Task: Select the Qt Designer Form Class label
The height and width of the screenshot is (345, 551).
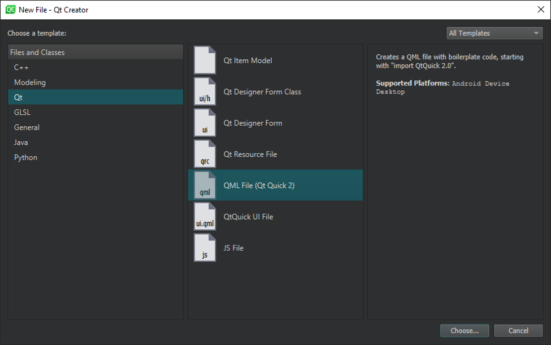Action: [x=262, y=92]
